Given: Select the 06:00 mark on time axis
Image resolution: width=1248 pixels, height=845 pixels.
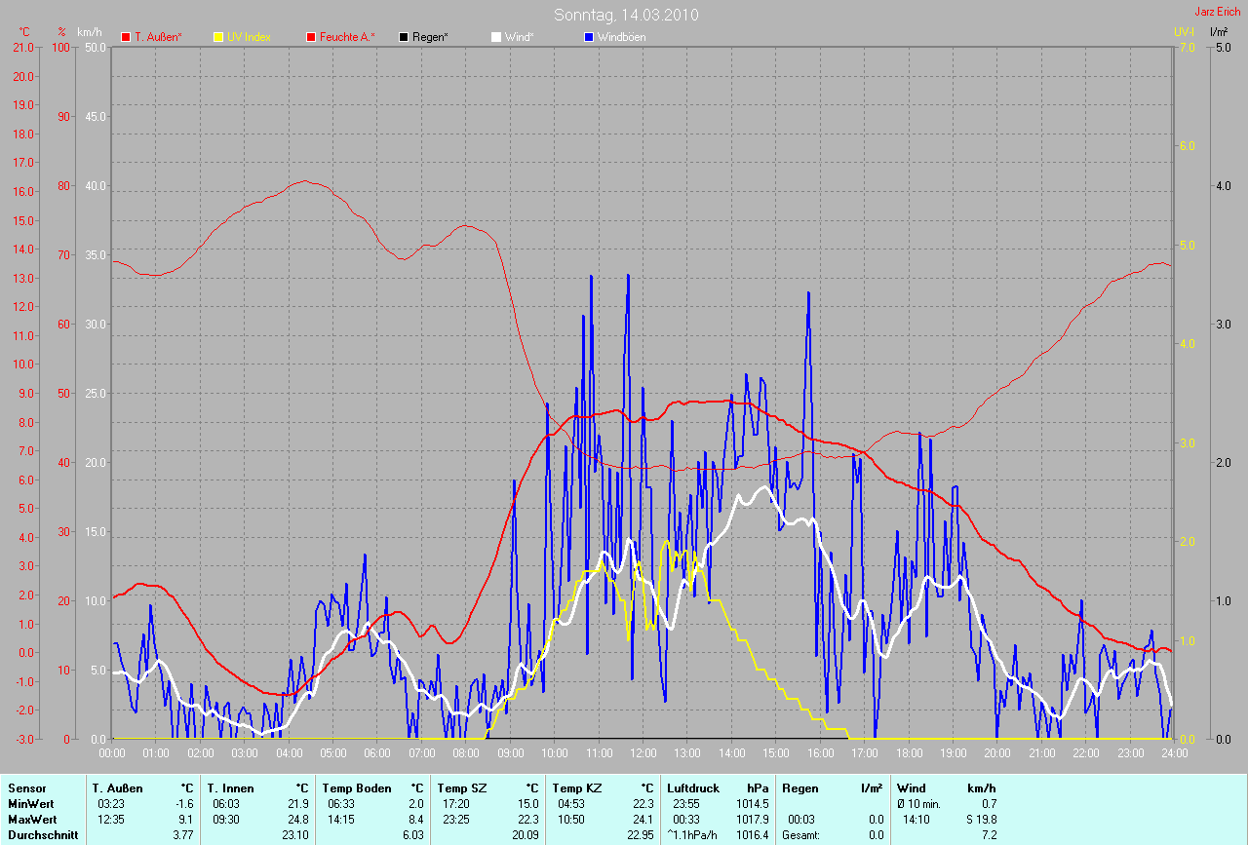Looking at the screenshot, I should tap(377, 752).
